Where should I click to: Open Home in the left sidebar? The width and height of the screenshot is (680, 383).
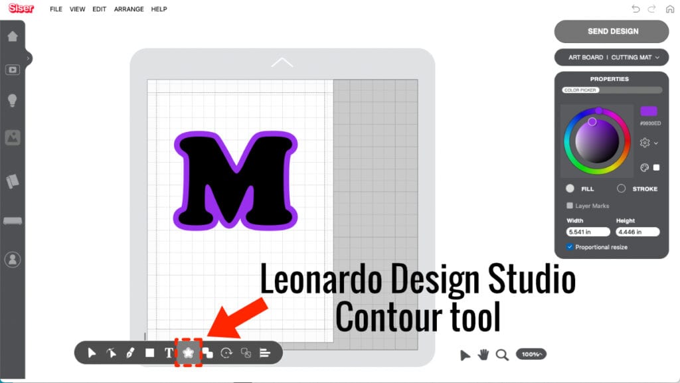pyautogui.click(x=13, y=37)
